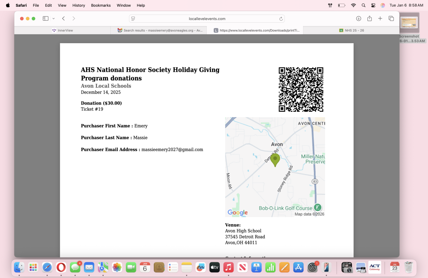Open Photos from the Dock
This screenshot has height=278, width=428.
pos(117,267)
